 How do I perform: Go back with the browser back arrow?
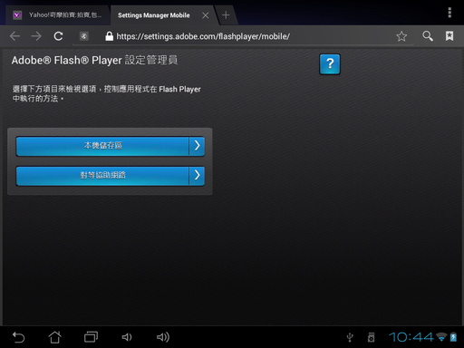[x=14, y=36]
